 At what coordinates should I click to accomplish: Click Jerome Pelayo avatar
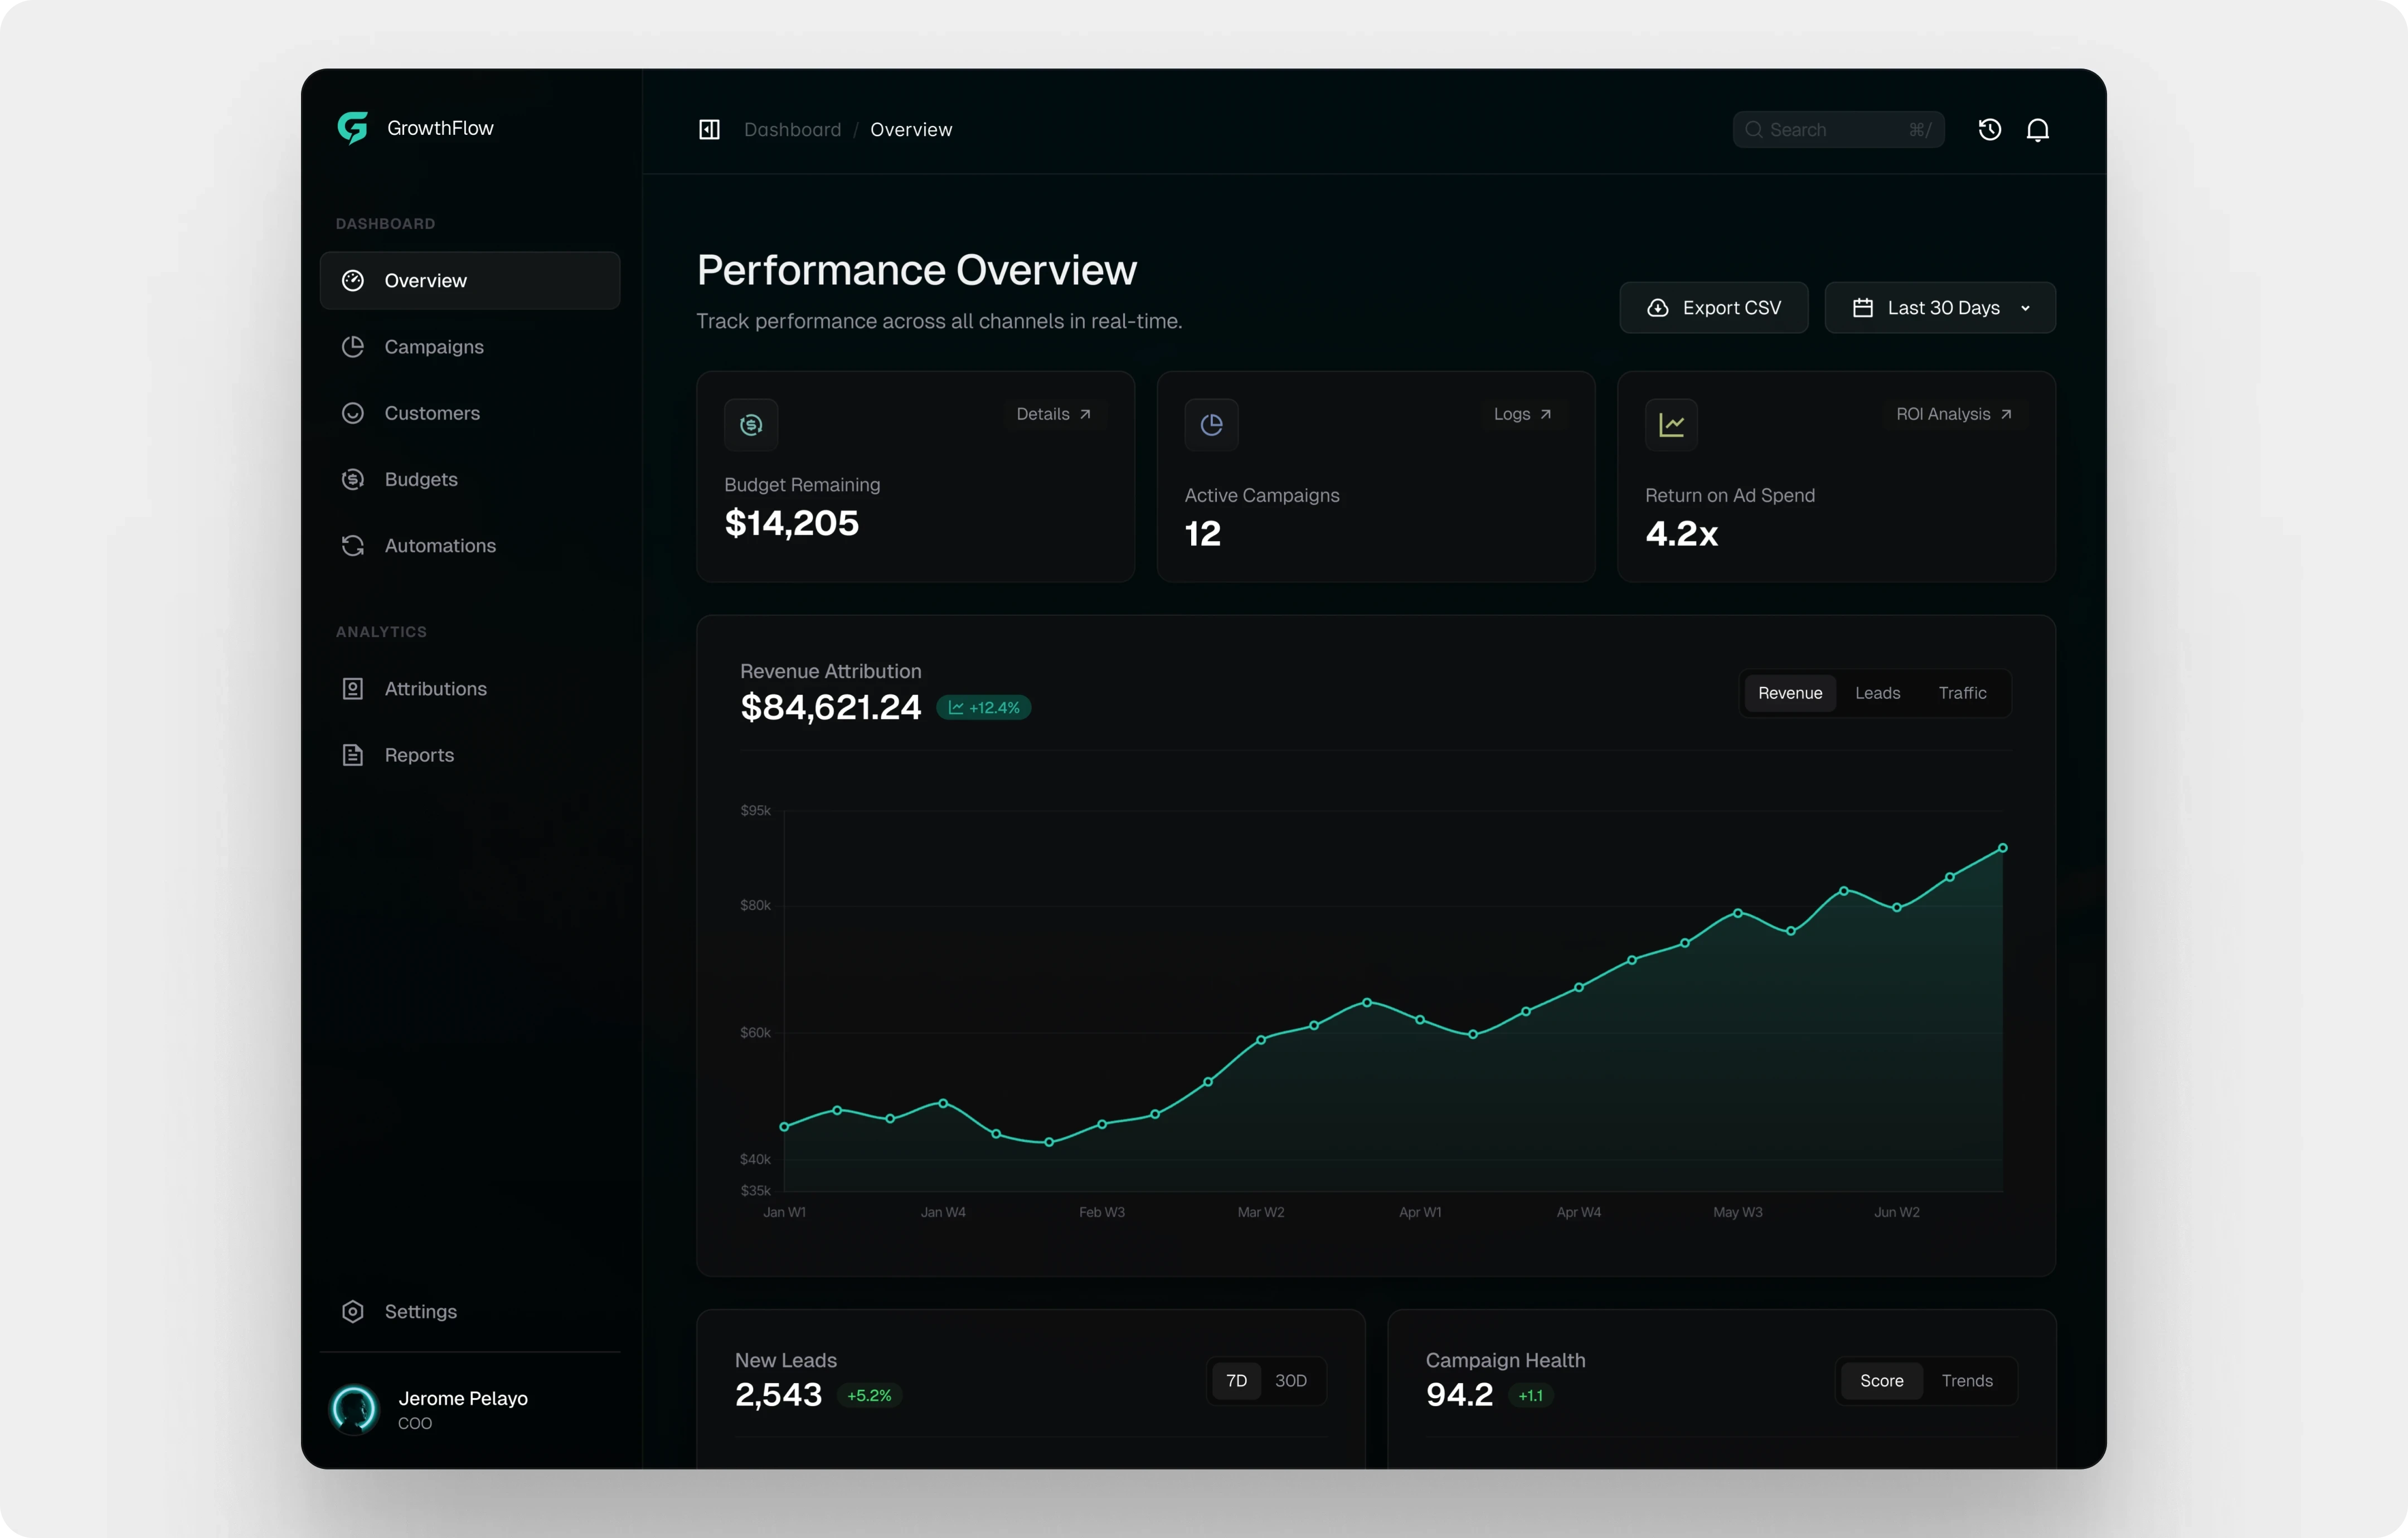coord(354,1408)
